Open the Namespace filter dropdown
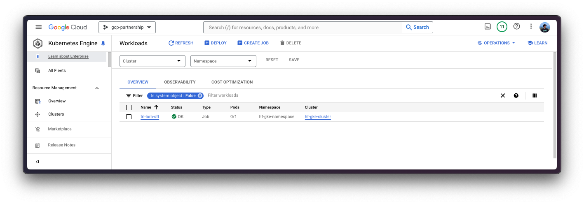 (223, 61)
